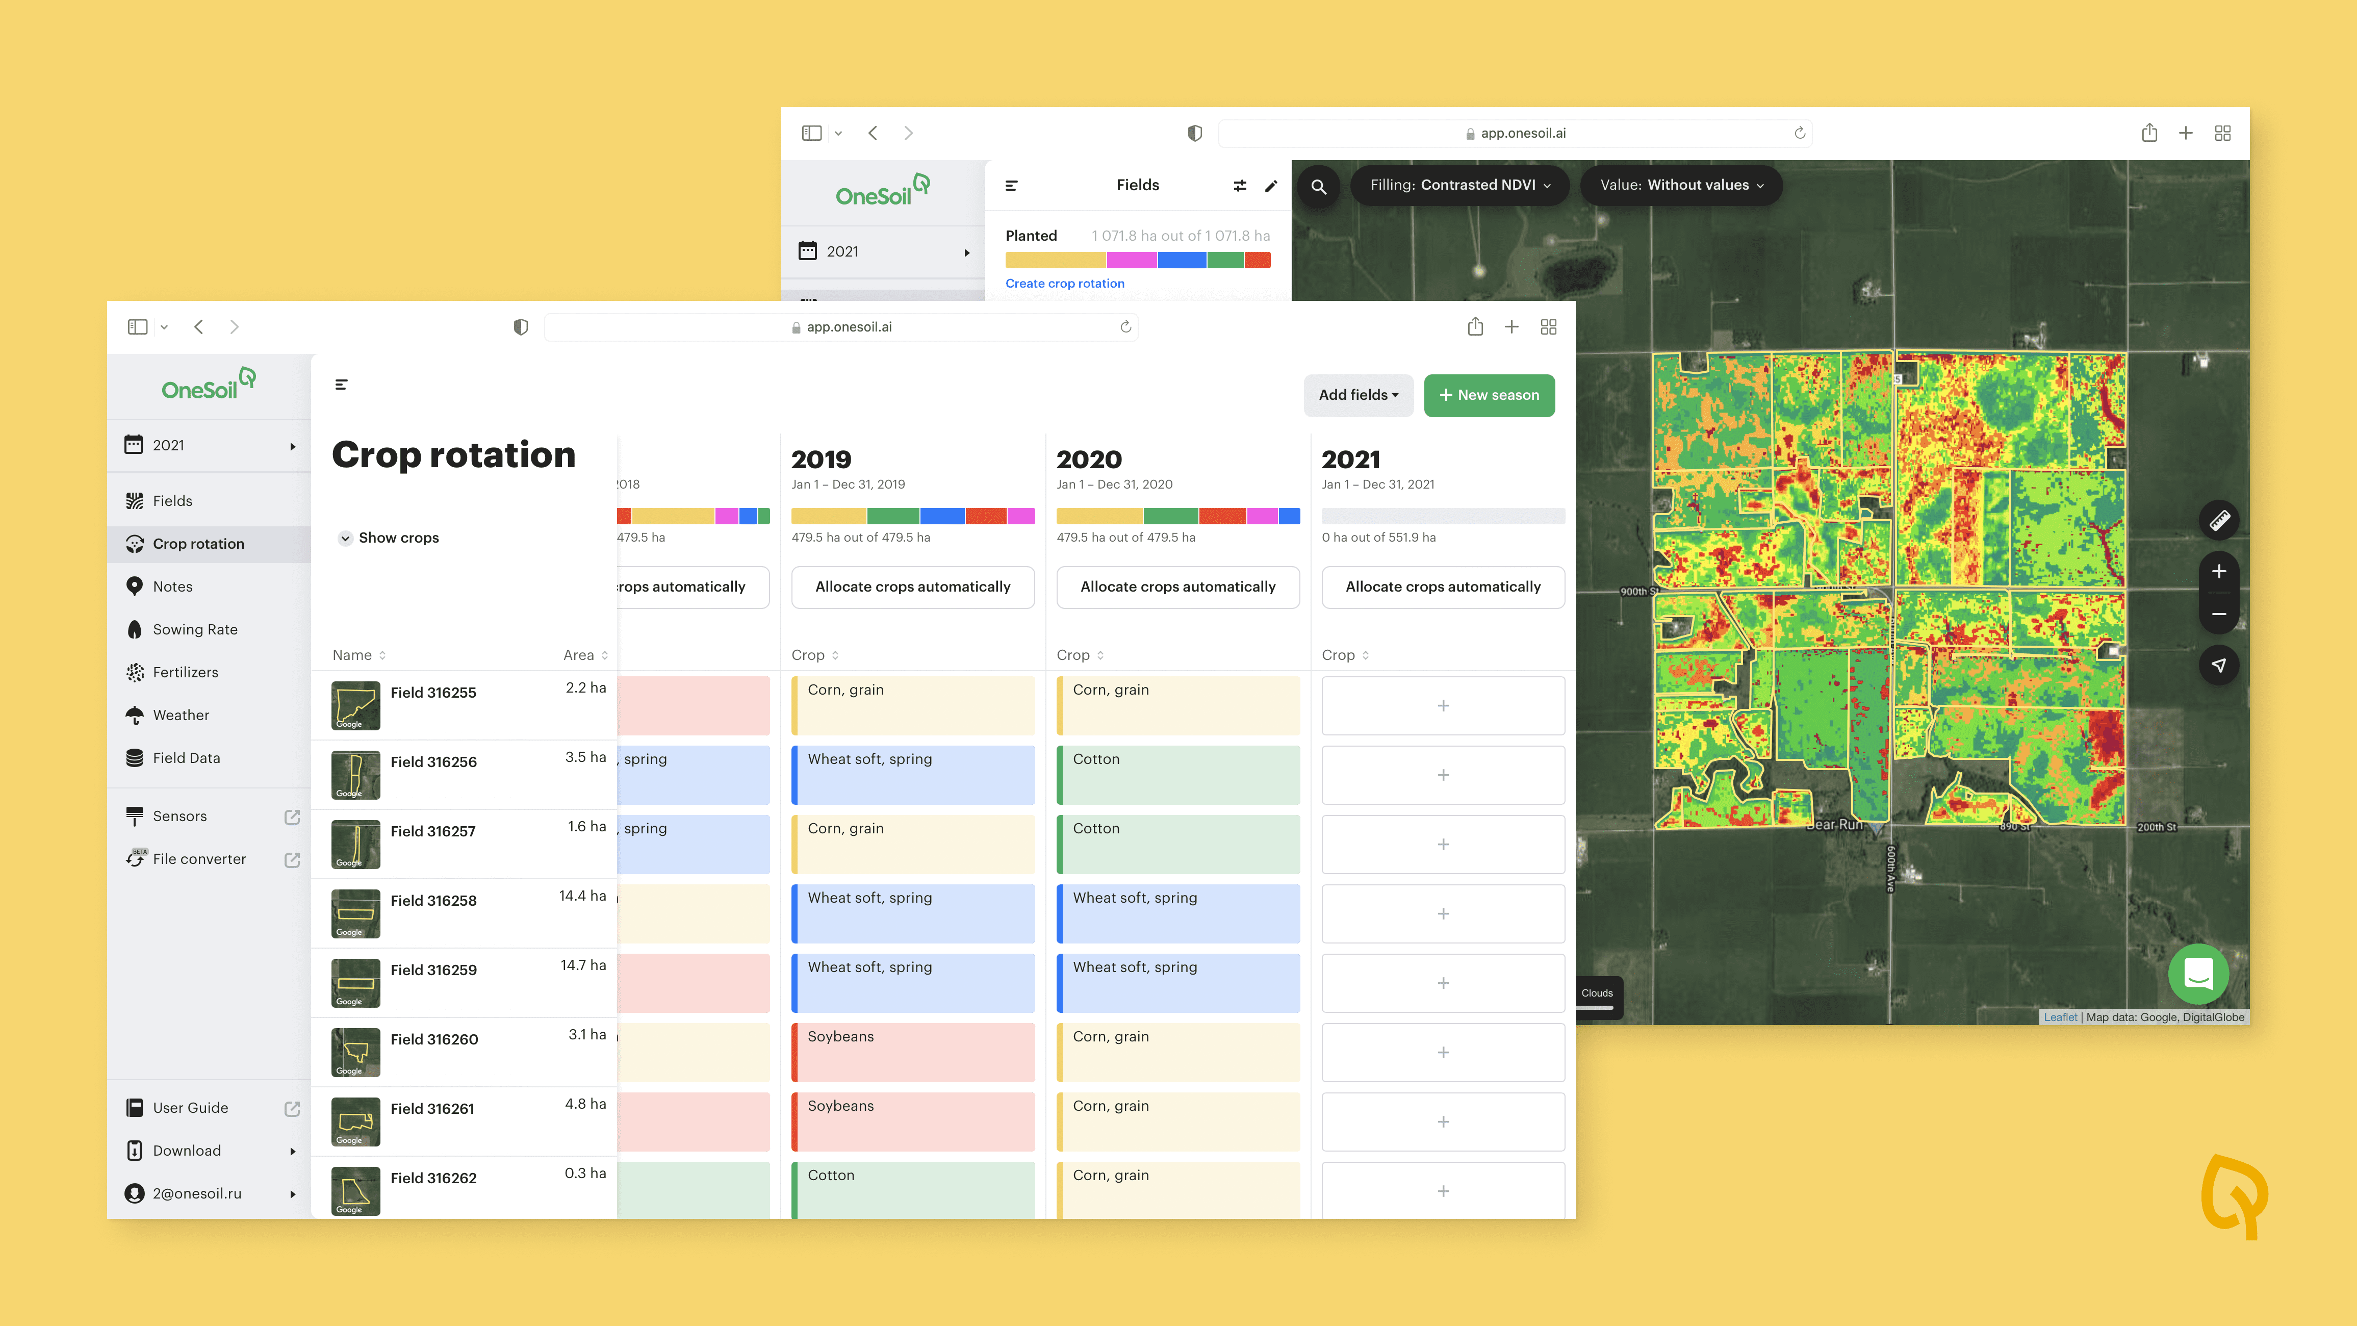The image size is (2357, 1326).
Task: Toggle the Show crops expander
Action: pos(345,538)
